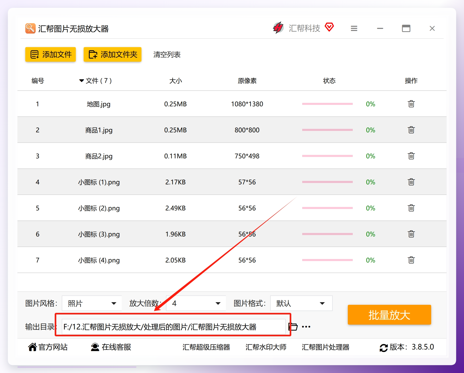The width and height of the screenshot is (464, 373).
Task: Remove 小图标 (4).png with the trash icon
Action: pyautogui.click(x=411, y=260)
